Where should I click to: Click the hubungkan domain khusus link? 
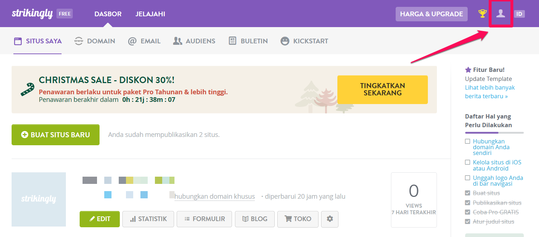[215, 197]
